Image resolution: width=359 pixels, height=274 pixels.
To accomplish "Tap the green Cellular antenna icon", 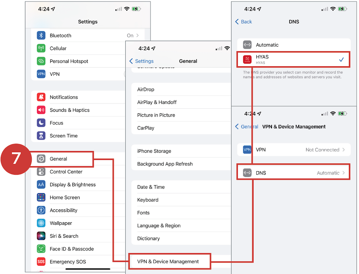I will click(x=41, y=48).
